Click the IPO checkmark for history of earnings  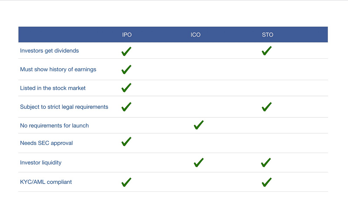point(126,70)
